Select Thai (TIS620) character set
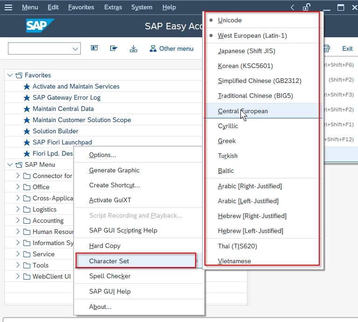 click(262, 246)
